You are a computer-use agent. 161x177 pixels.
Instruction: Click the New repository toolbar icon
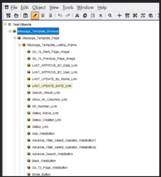[9, 15]
